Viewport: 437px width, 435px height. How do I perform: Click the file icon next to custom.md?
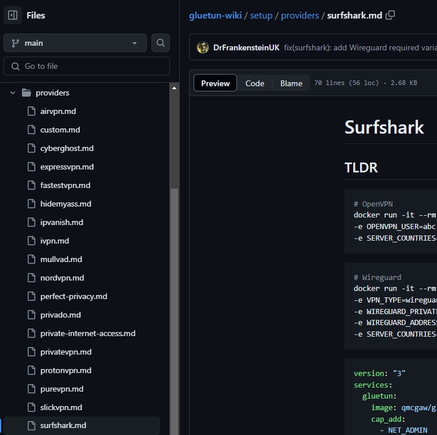pyautogui.click(x=31, y=130)
